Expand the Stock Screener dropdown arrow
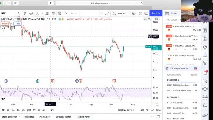 pos(19,117)
